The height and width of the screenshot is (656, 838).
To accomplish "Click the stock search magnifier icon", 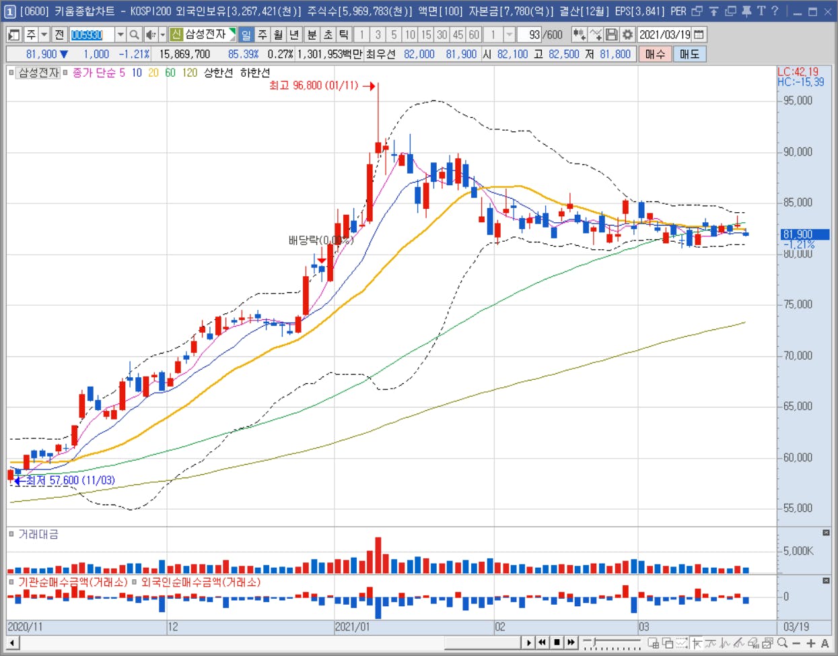I will point(135,34).
